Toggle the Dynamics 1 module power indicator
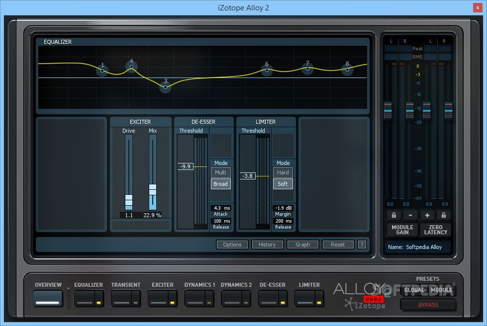Viewport: 487px width, 326px height. (x=209, y=299)
